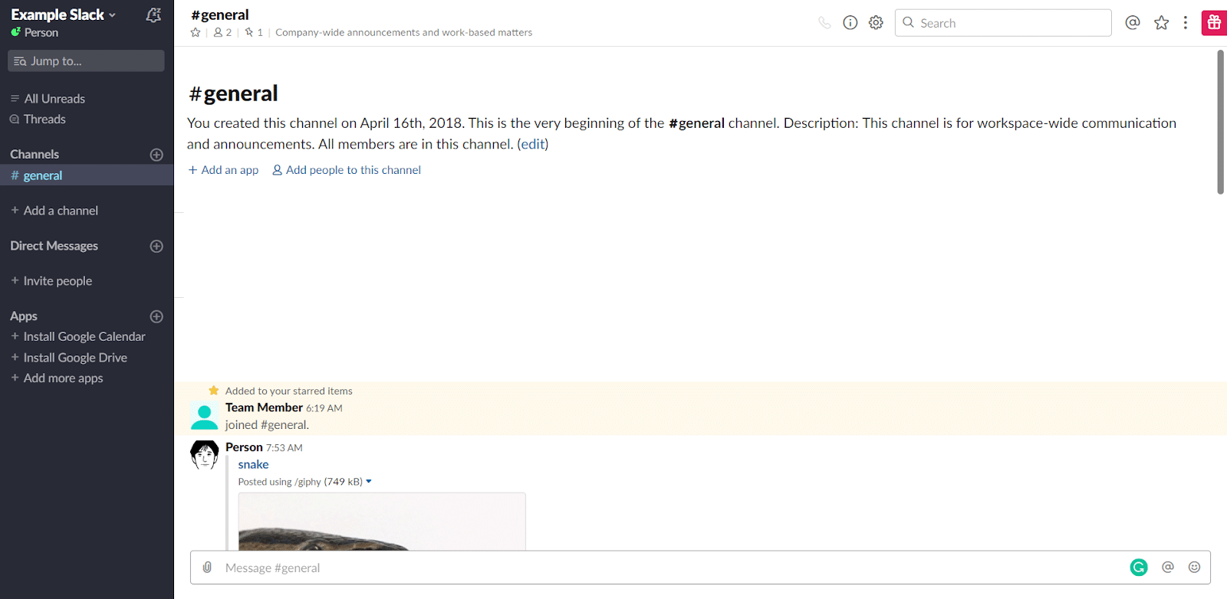Click the edit description link

(532, 144)
